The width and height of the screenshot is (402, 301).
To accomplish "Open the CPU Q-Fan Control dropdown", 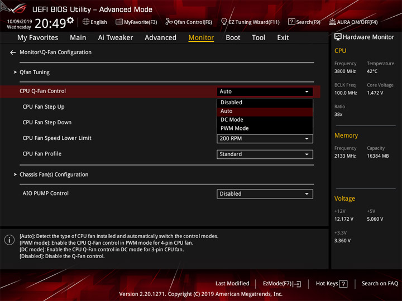I will point(265,91).
